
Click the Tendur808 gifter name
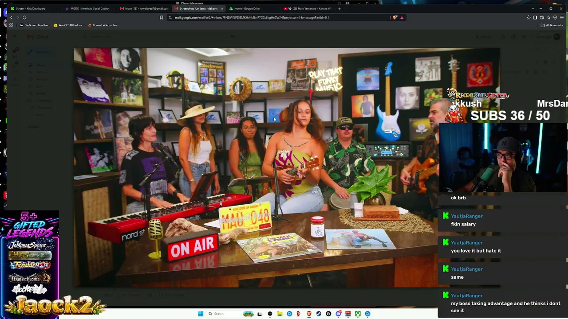pos(30,265)
